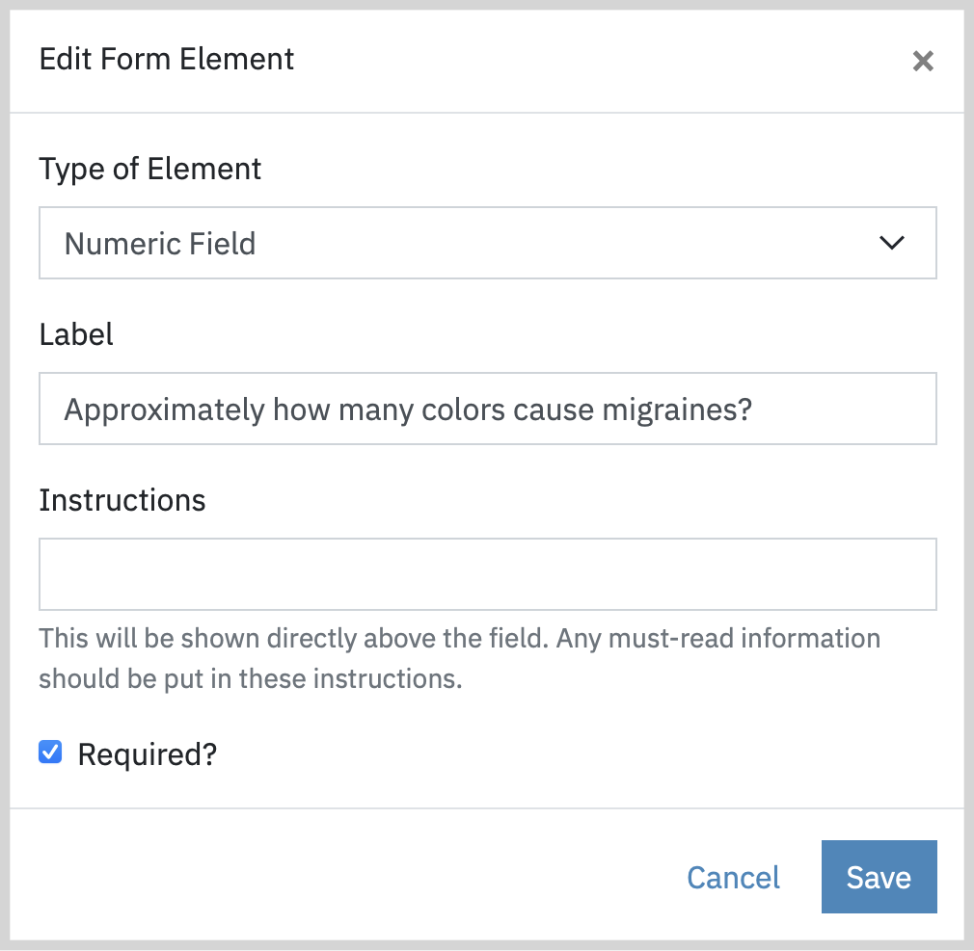This screenshot has width=974, height=951.
Task: Click the "Required?" label text
Action: pyautogui.click(x=148, y=754)
